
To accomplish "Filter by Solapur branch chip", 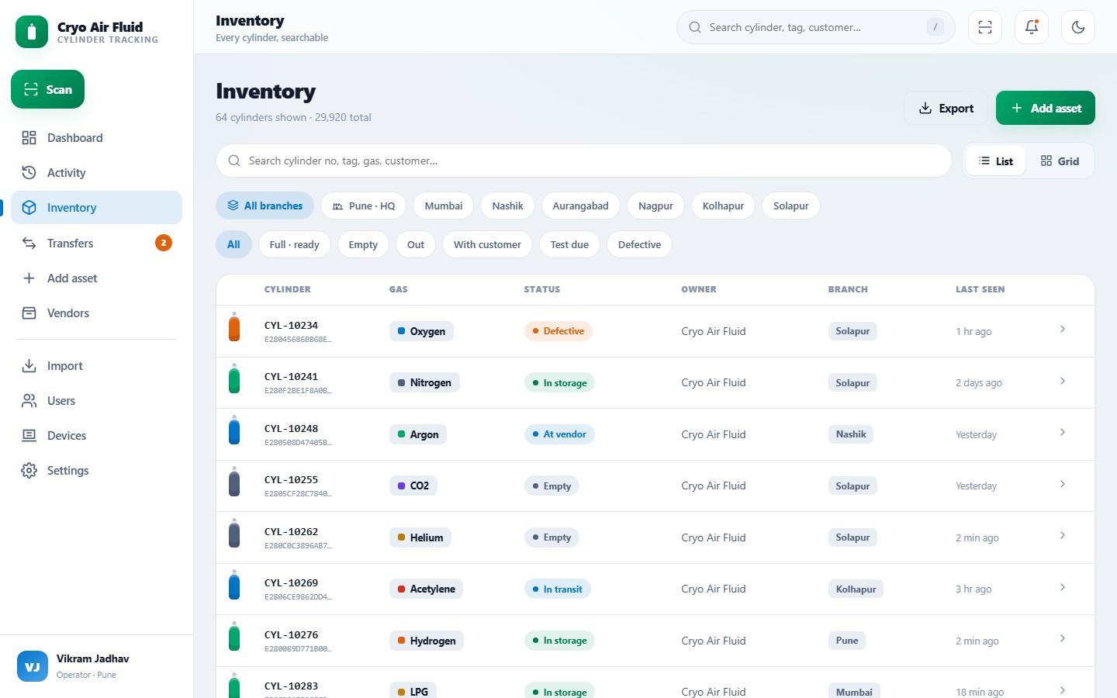I will point(791,206).
